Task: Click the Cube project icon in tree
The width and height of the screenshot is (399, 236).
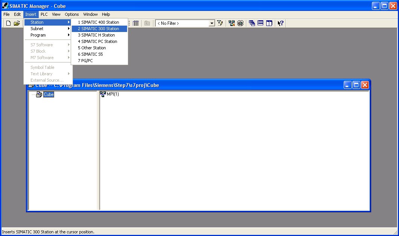Action: click(39, 94)
